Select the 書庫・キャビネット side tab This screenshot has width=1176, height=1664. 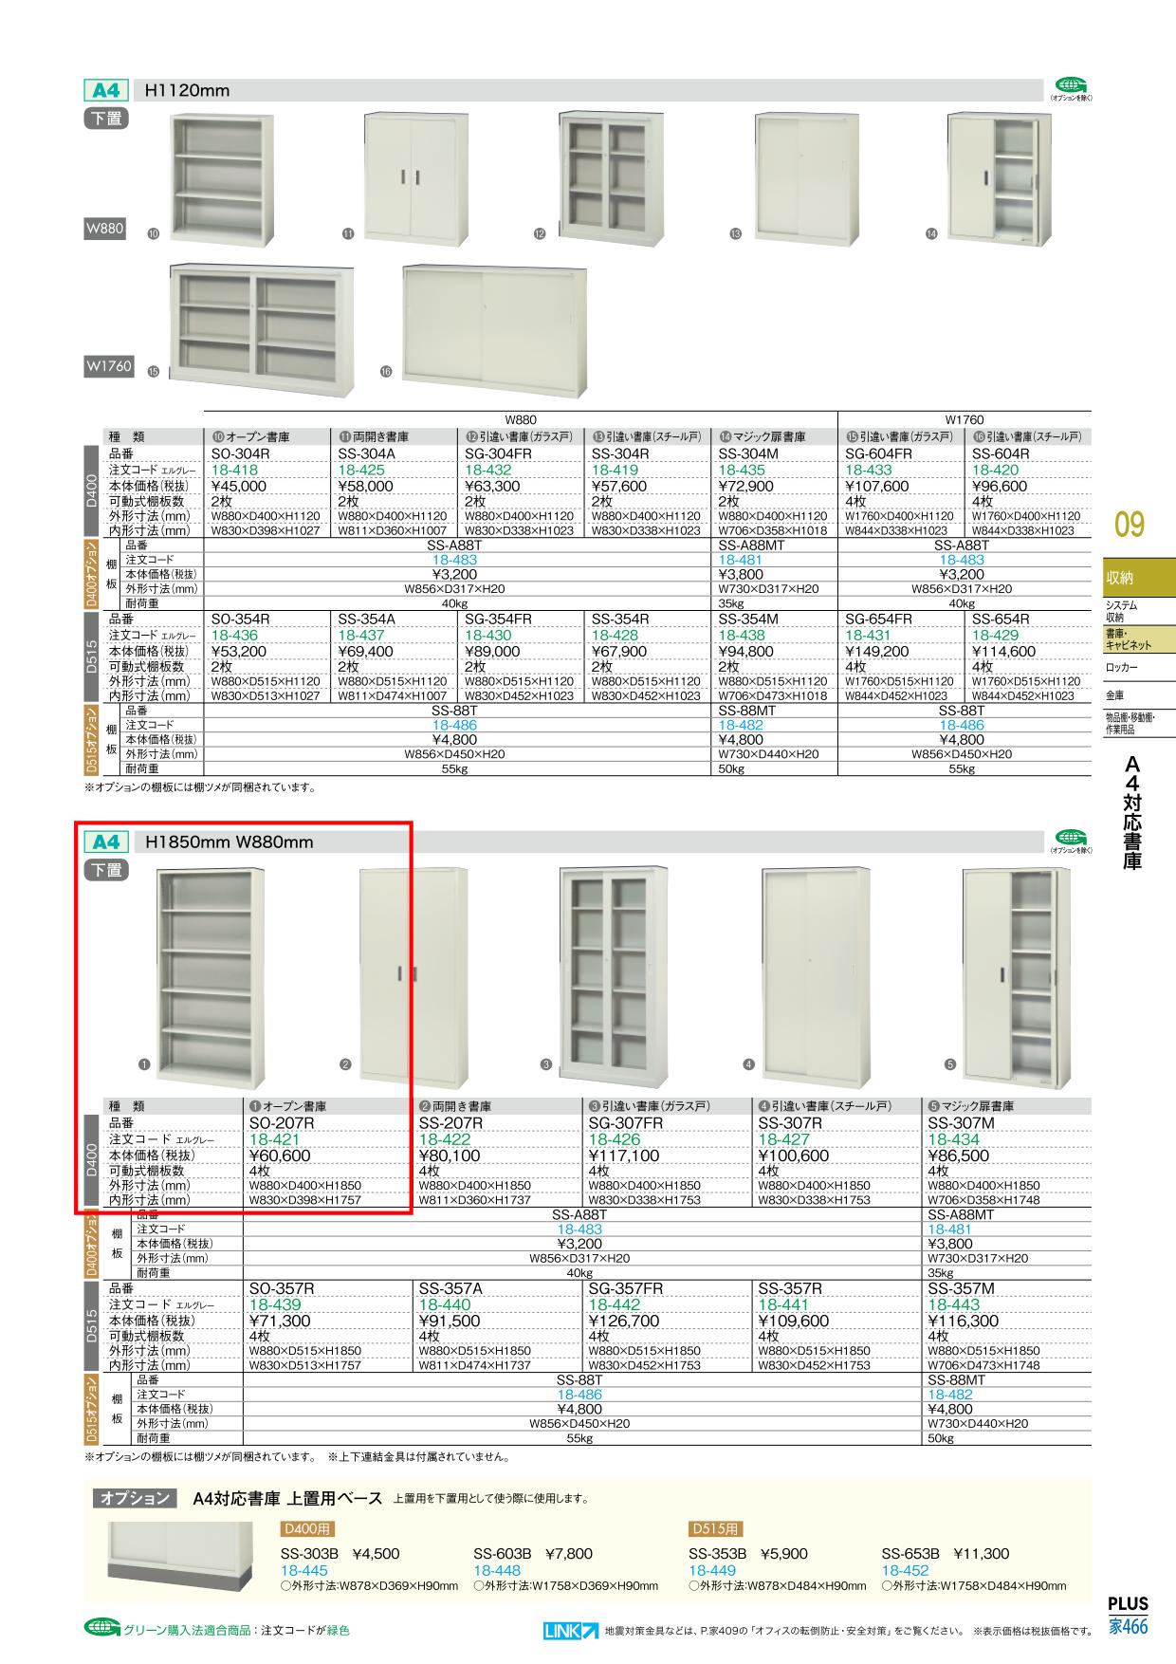tap(1138, 638)
